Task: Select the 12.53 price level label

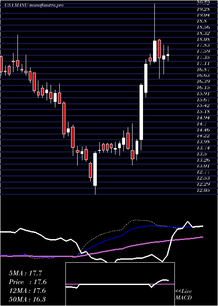Action: 204,178
